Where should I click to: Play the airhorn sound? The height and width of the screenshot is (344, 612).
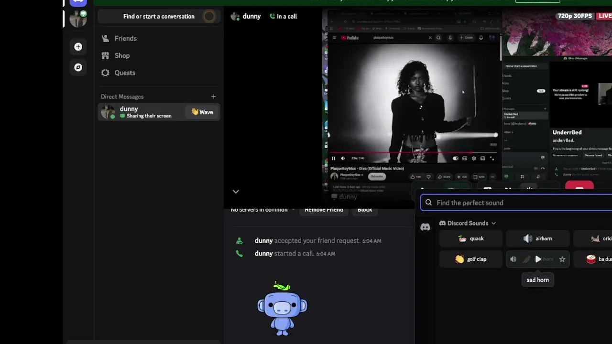tap(537, 238)
